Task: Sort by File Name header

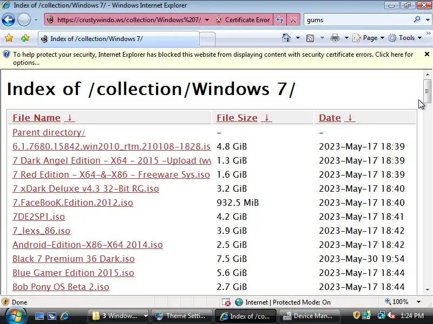Action: (x=36, y=118)
